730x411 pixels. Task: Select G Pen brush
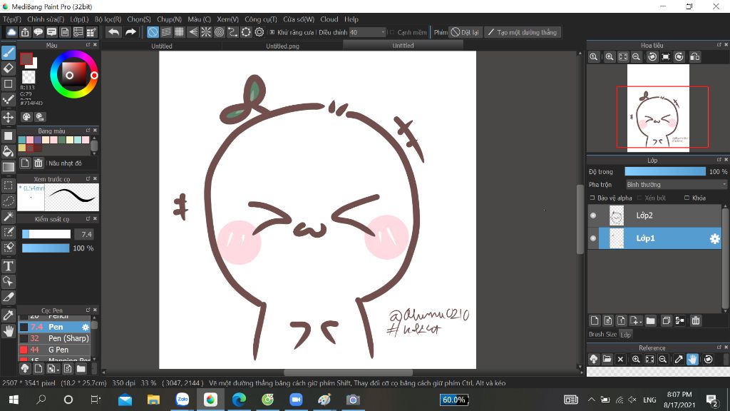coord(54,350)
